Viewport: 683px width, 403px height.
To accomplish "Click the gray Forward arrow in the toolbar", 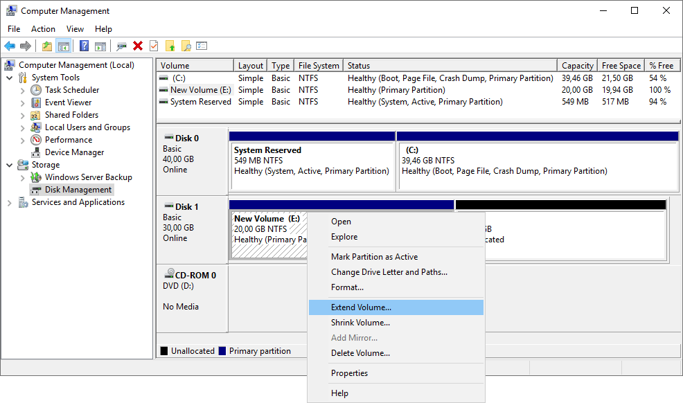I will pyautogui.click(x=25, y=46).
